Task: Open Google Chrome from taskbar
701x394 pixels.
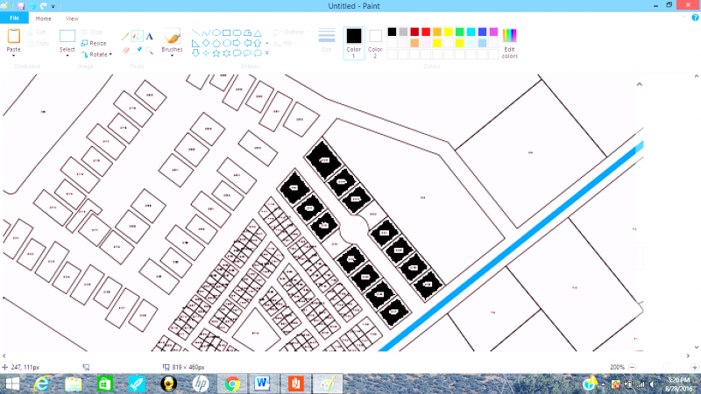Action: tap(232, 383)
